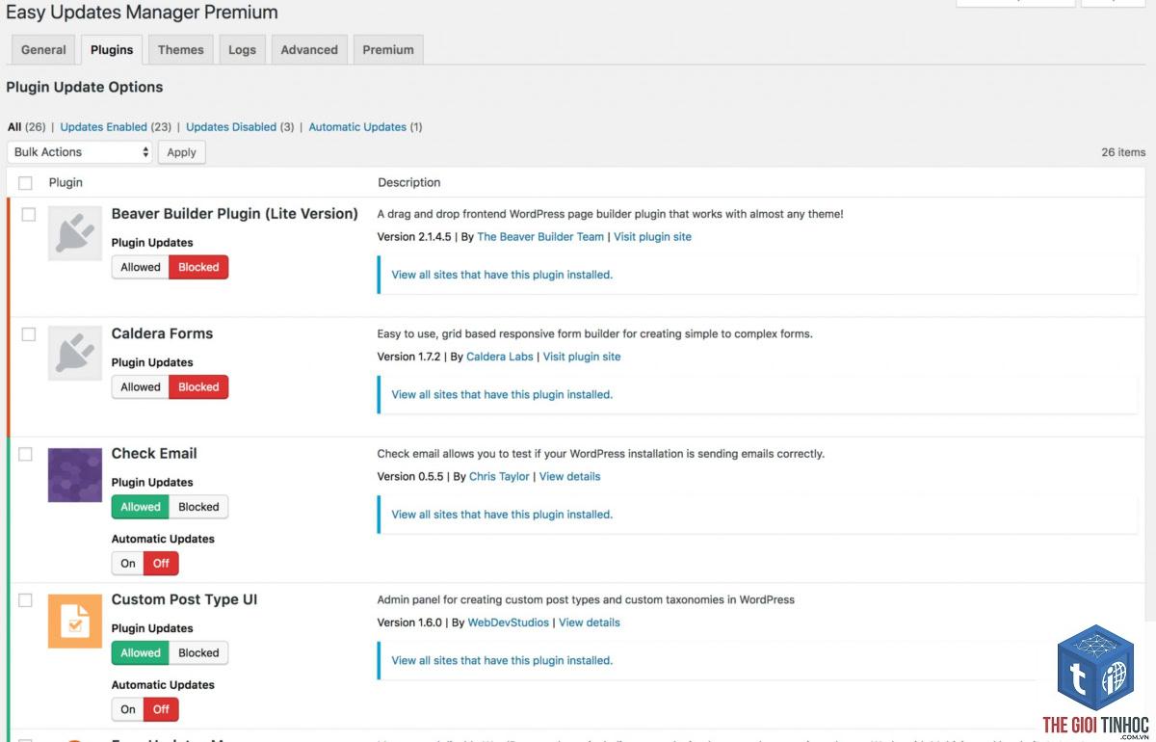Select the Check Email row checkbox
The height and width of the screenshot is (742, 1156).
pyautogui.click(x=25, y=454)
